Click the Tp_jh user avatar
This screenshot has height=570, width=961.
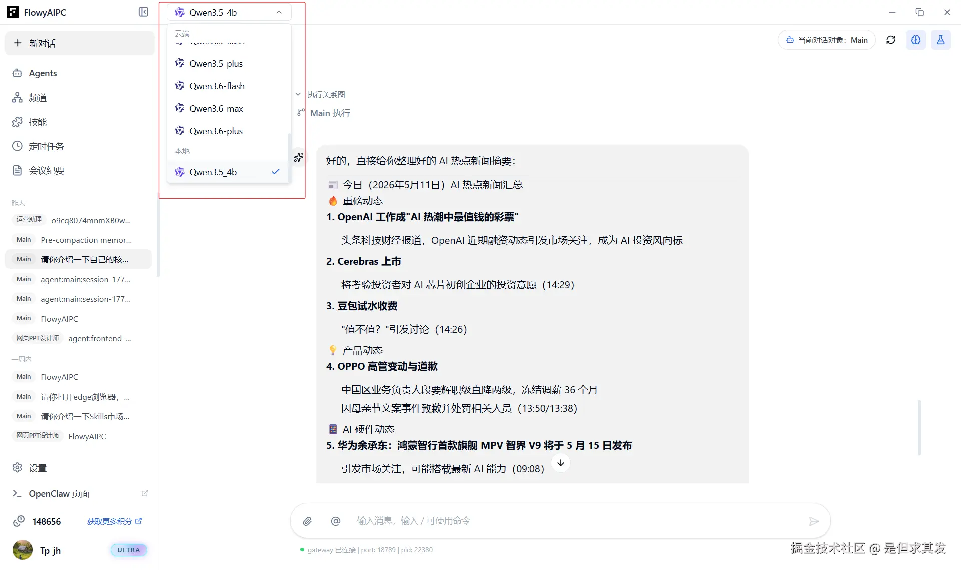pyautogui.click(x=22, y=550)
